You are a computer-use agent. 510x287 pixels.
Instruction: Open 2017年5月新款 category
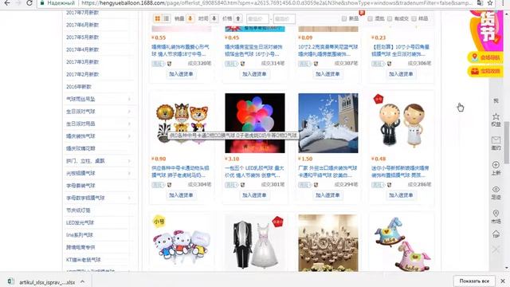[x=82, y=37]
